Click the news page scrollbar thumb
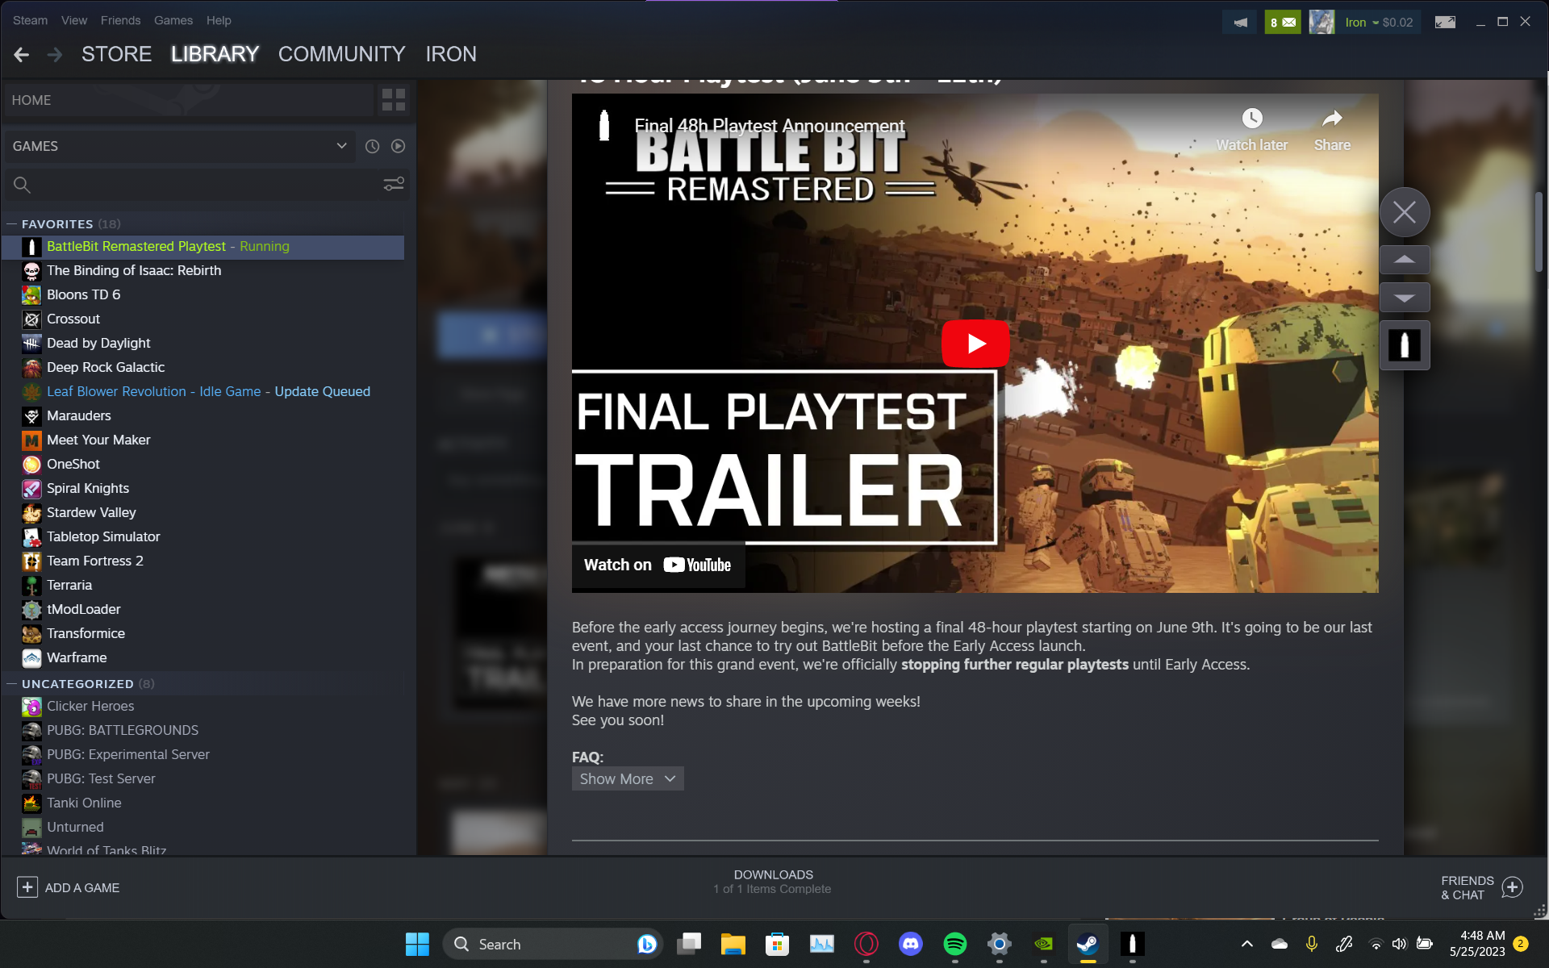The image size is (1549, 968). tap(1539, 232)
